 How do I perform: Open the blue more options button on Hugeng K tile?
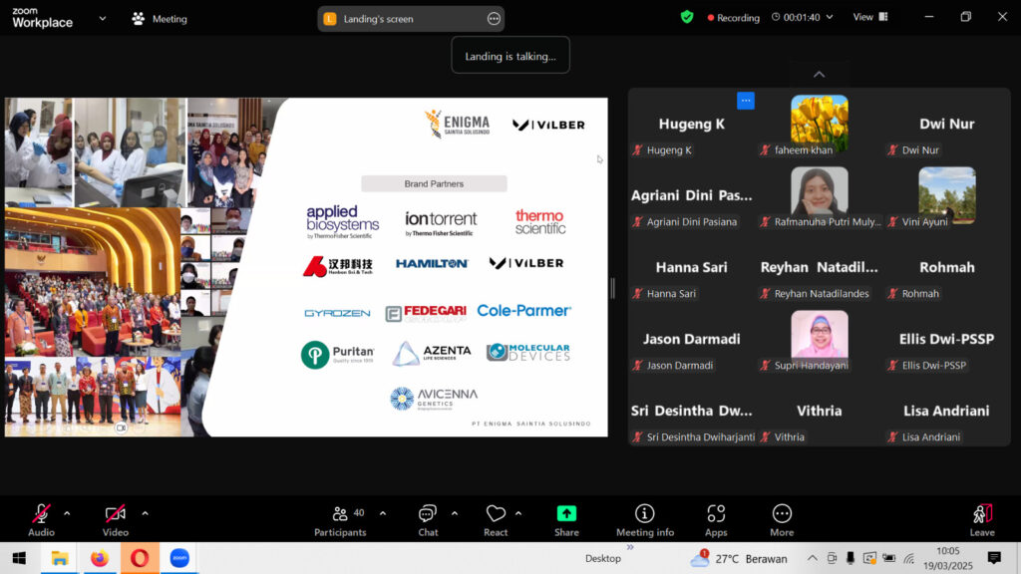click(746, 101)
